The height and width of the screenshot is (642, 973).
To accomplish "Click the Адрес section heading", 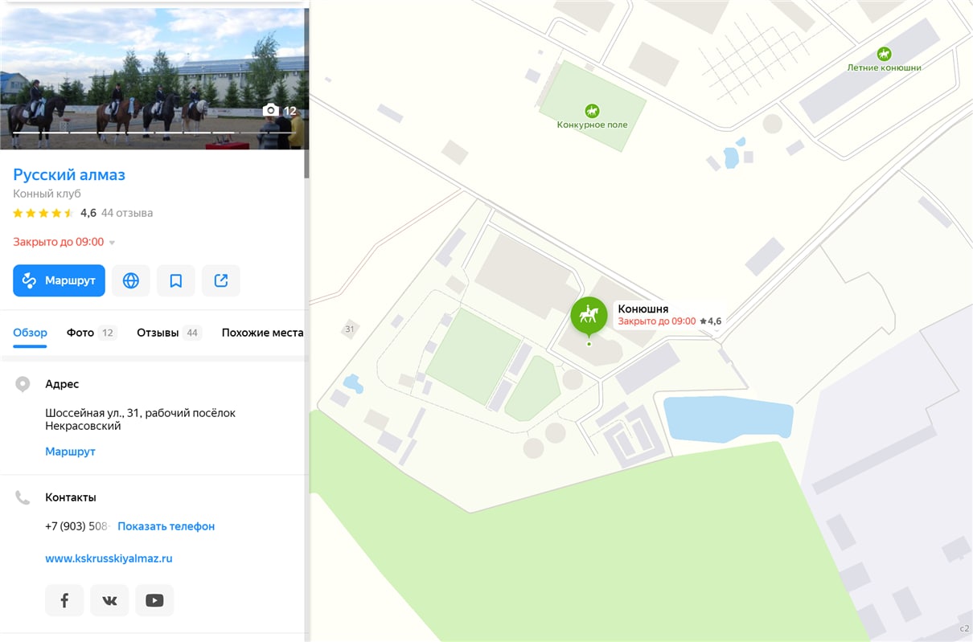I will (x=62, y=384).
